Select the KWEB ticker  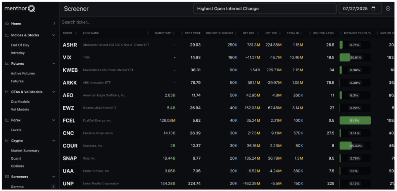click(70, 70)
